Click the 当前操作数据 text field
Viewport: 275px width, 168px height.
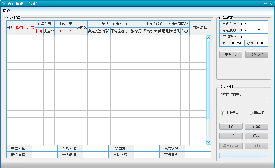click(244, 100)
